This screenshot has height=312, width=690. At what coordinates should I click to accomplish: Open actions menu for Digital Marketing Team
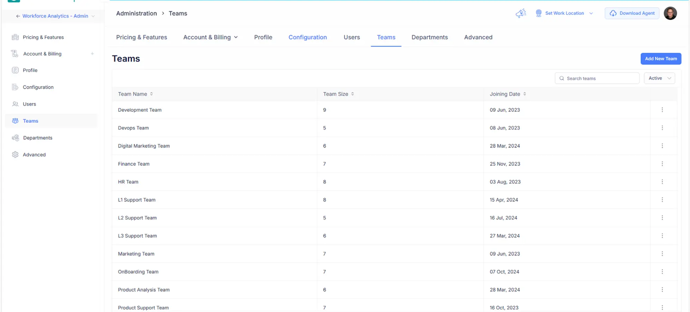pos(662,146)
